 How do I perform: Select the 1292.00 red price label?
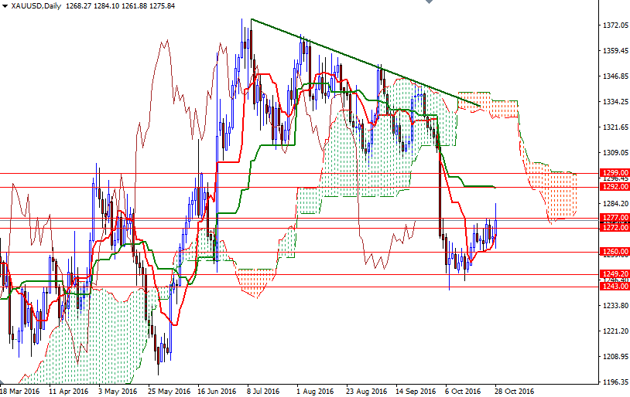615,186
